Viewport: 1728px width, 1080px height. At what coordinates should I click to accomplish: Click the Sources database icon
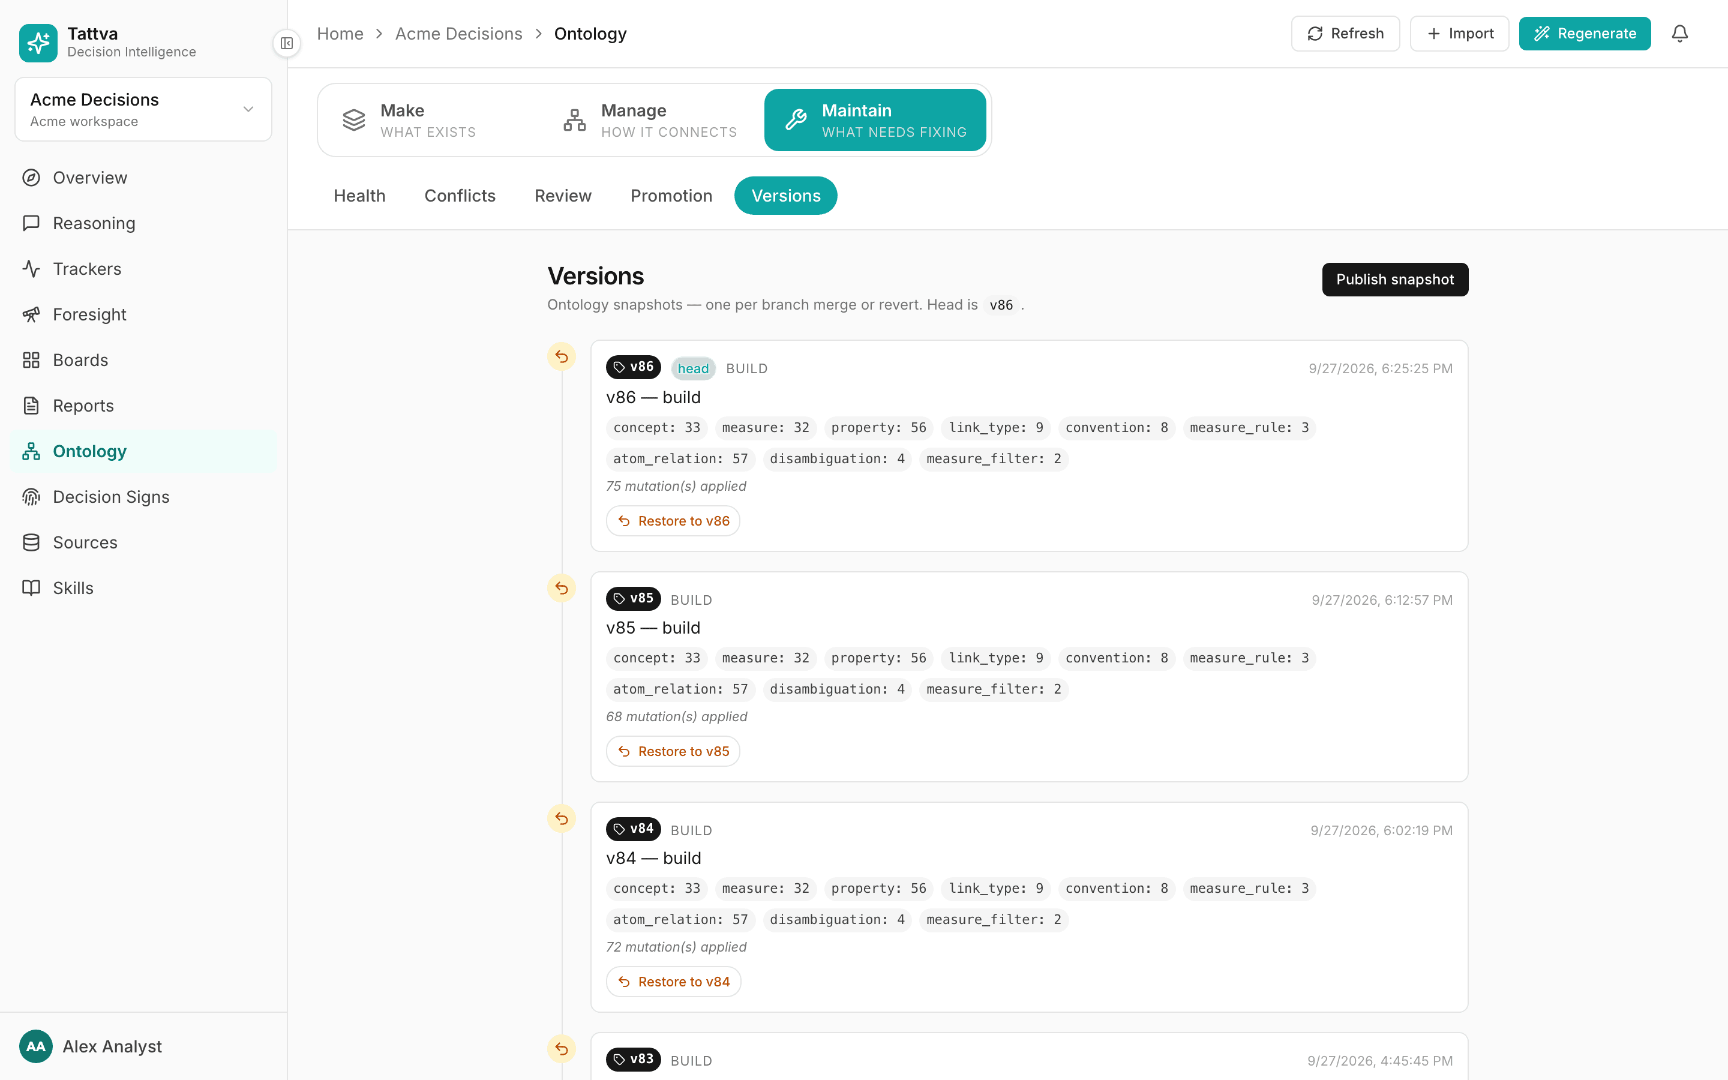[x=31, y=543]
